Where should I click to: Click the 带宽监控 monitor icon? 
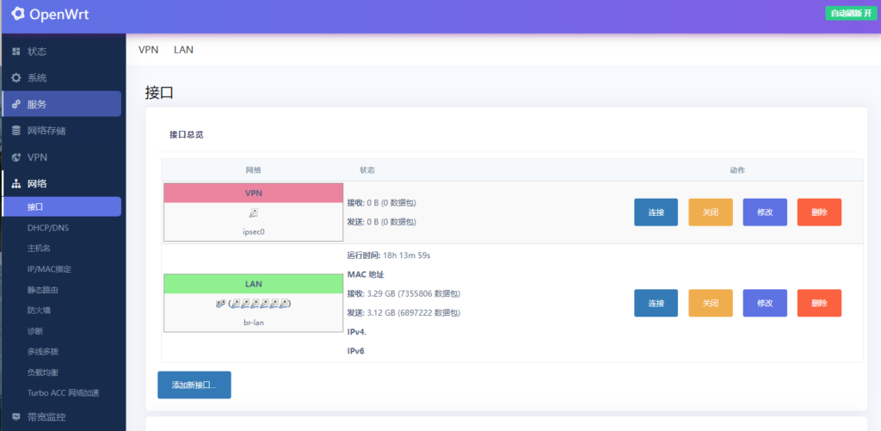click(x=15, y=417)
